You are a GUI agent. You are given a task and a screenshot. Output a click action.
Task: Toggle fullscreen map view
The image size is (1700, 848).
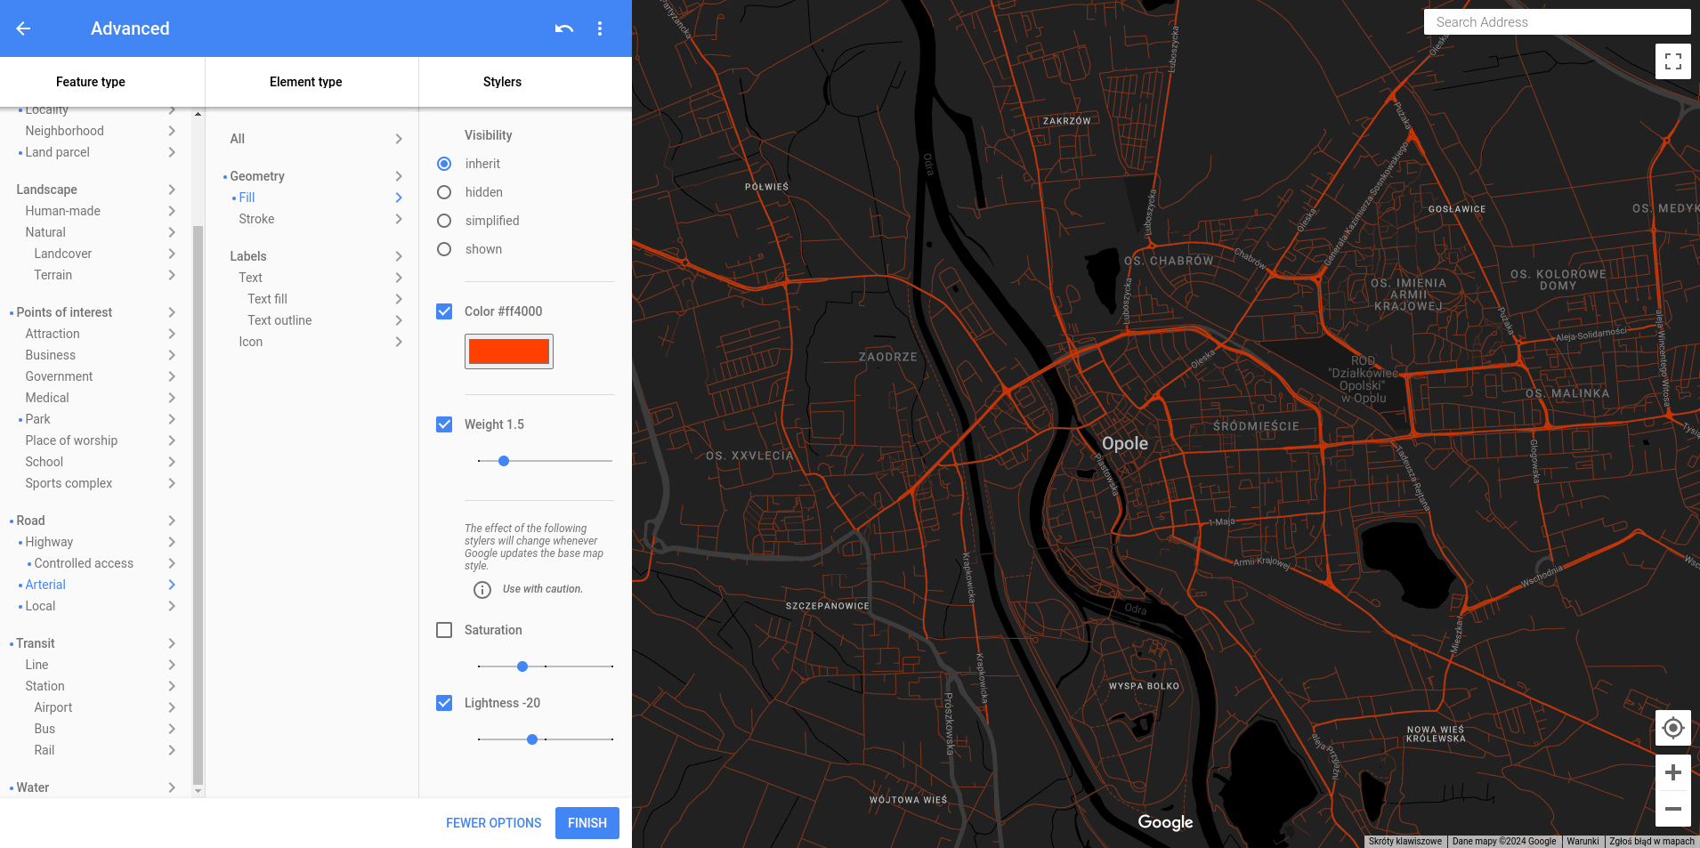[1673, 61]
